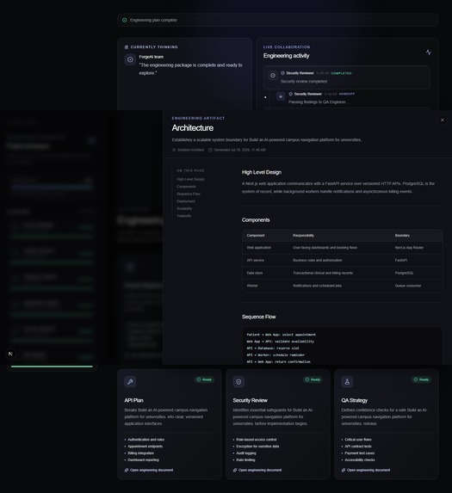This screenshot has height=493, width=452.
Task: Open engineering document in QA Strategy card
Action: 366,470
